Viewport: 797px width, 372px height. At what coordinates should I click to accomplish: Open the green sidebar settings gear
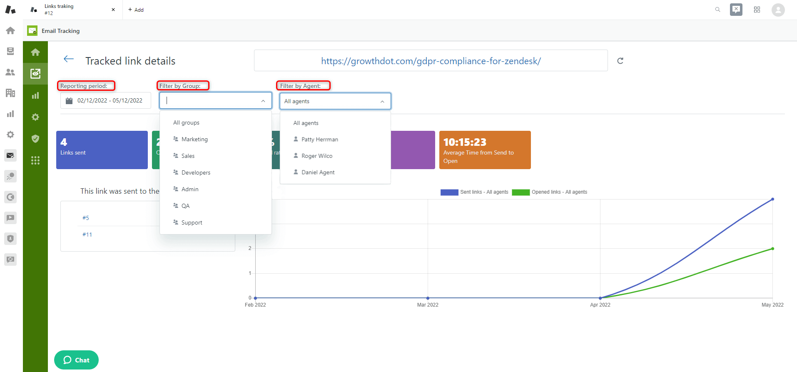click(x=35, y=117)
